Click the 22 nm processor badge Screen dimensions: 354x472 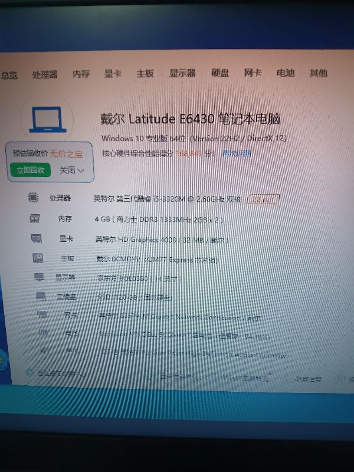263,199
